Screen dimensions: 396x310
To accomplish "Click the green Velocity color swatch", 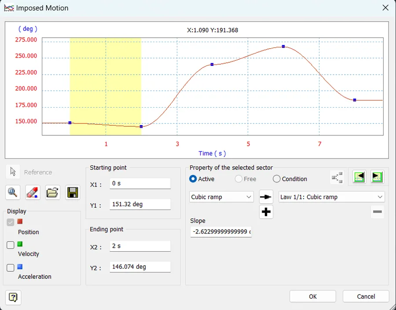I will [20, 244].
